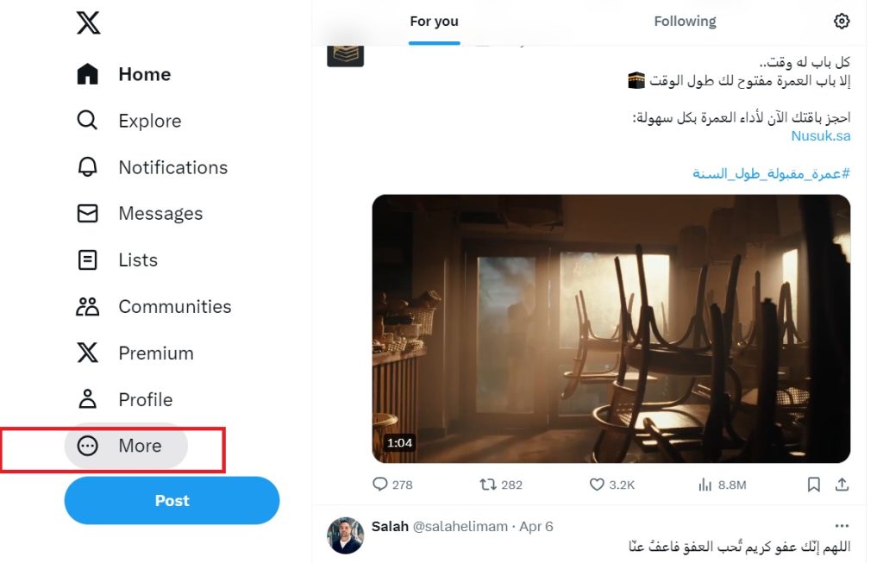Repost the post with 282 reposts
Screen dimensions: 883x563
pyautogui.click(x=488, y=485)
